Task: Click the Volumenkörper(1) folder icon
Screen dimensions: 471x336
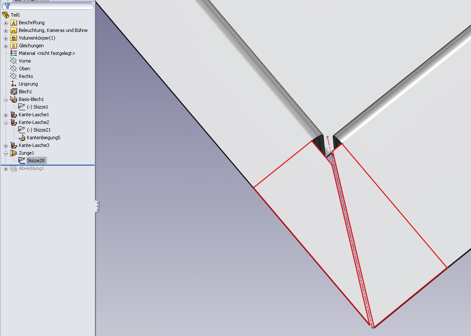Action: (x=14, y=38)
